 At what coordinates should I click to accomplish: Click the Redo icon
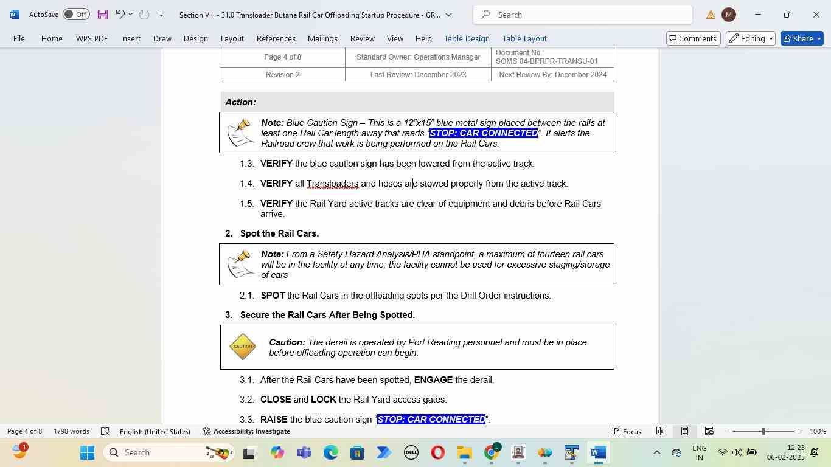[144, 14]
